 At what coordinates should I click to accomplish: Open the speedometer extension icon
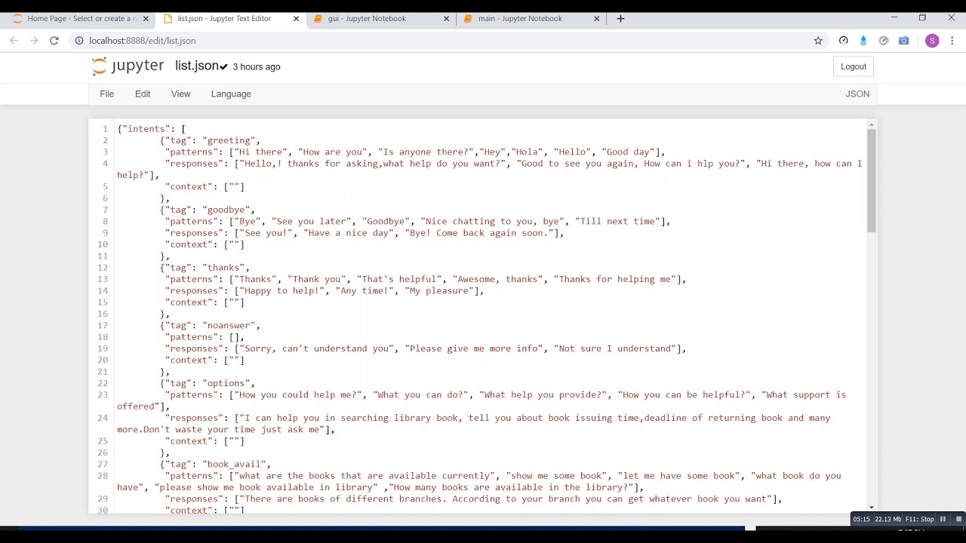(x=844, y=41)
